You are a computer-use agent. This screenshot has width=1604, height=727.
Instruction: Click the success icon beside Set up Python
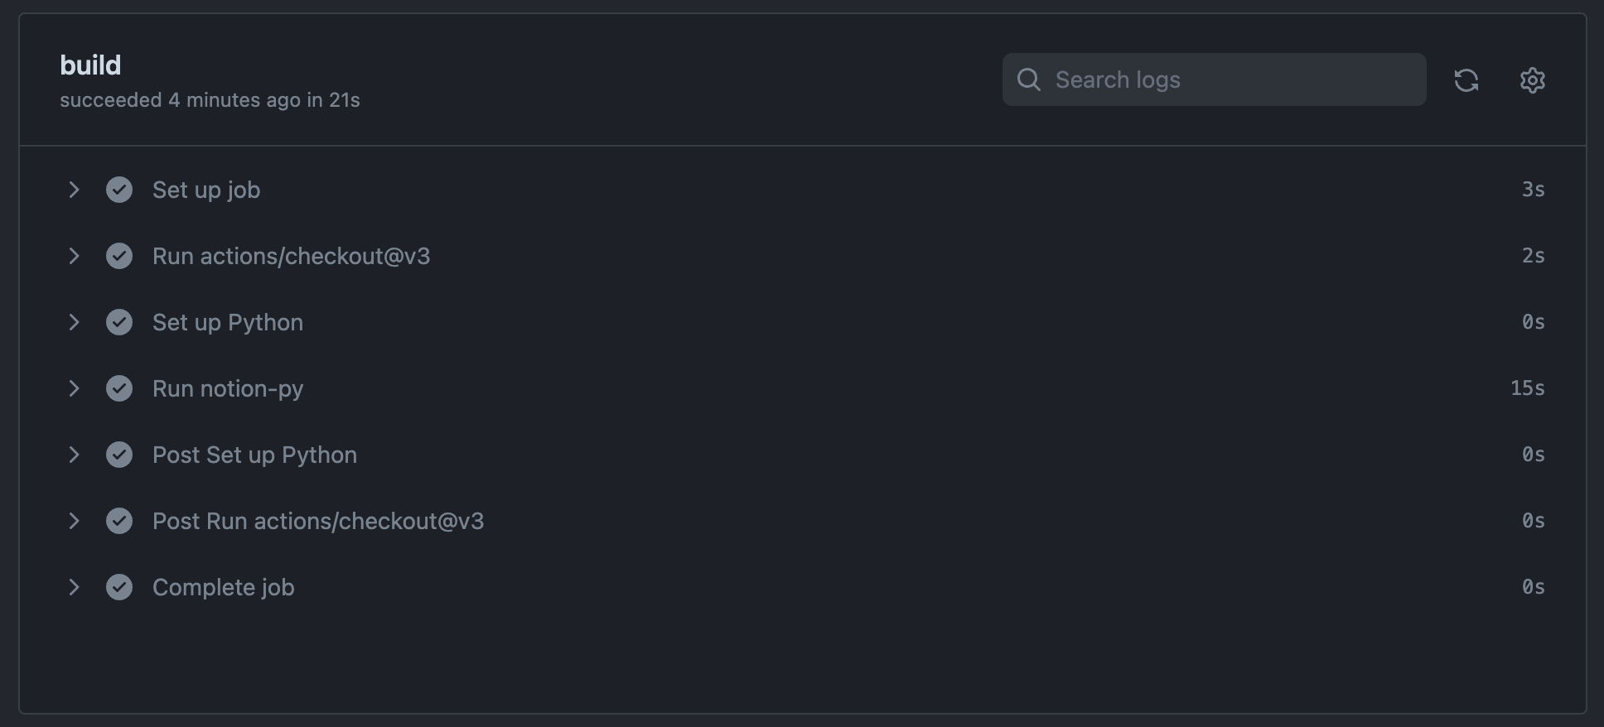(x=119, y=322)
